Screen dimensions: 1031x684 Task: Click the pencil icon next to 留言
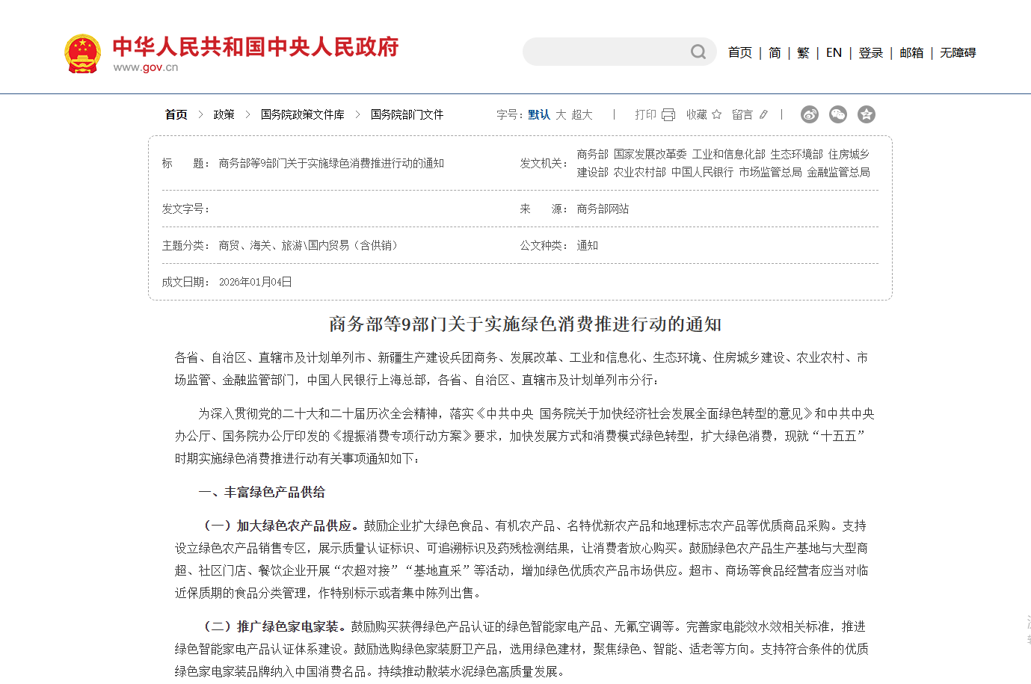tap(763, 114)
